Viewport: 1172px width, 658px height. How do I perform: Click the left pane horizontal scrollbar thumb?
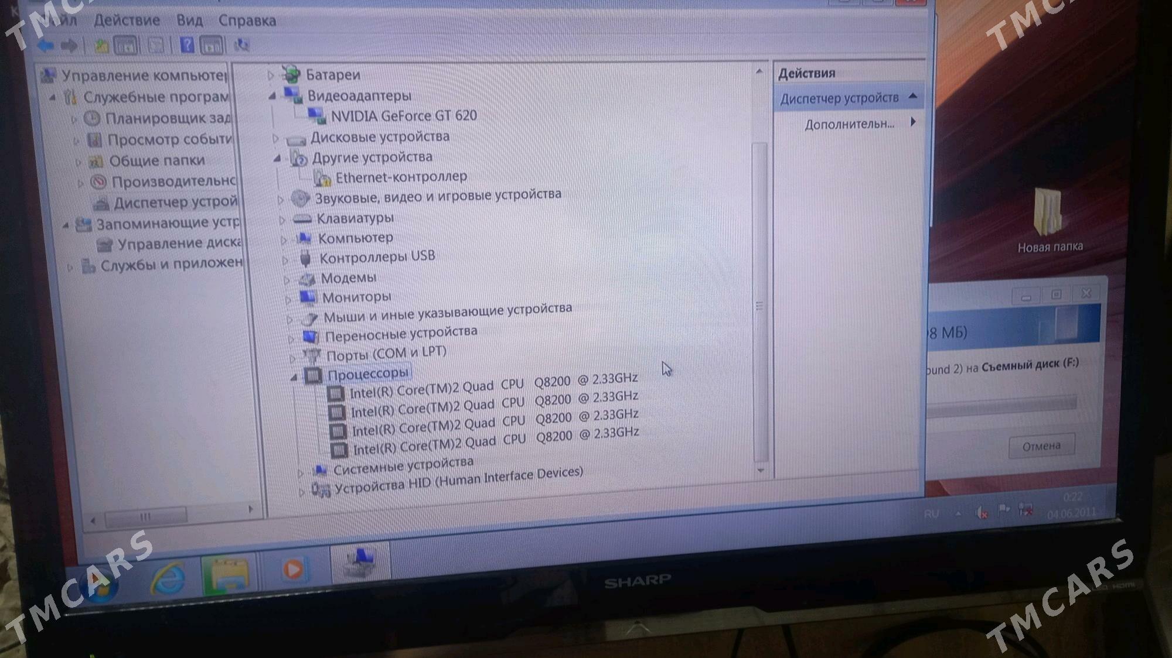145,516
